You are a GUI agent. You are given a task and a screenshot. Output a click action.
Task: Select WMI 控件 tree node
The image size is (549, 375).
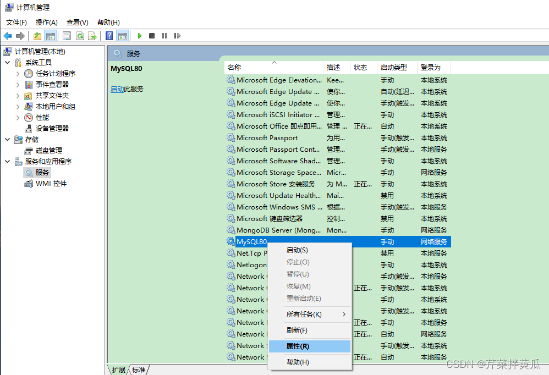click(51, 183)
